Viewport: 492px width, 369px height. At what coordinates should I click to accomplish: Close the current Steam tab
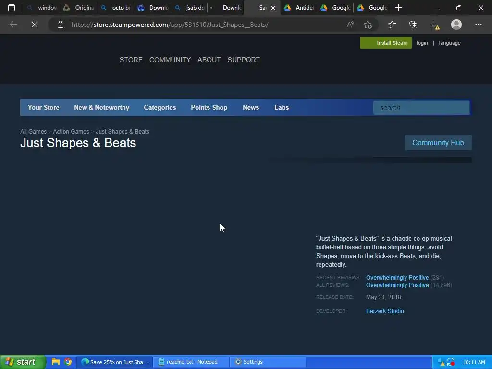click(273, 8)
